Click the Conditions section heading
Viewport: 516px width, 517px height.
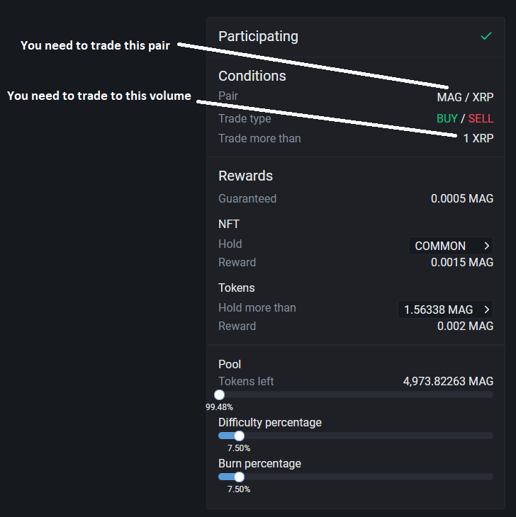pos(252,76)
